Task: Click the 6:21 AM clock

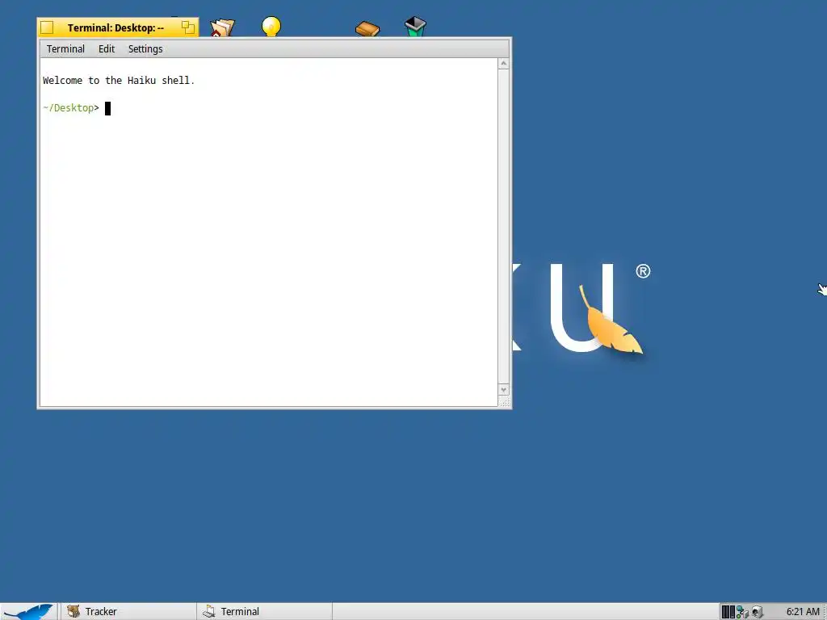Action: click(803, 612)
